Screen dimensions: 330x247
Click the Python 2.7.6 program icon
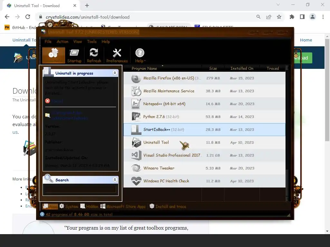[x=136, y=117]
